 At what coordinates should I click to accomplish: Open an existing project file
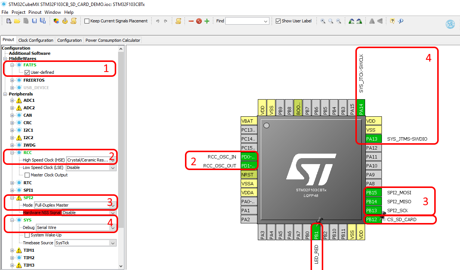[17, 21]
